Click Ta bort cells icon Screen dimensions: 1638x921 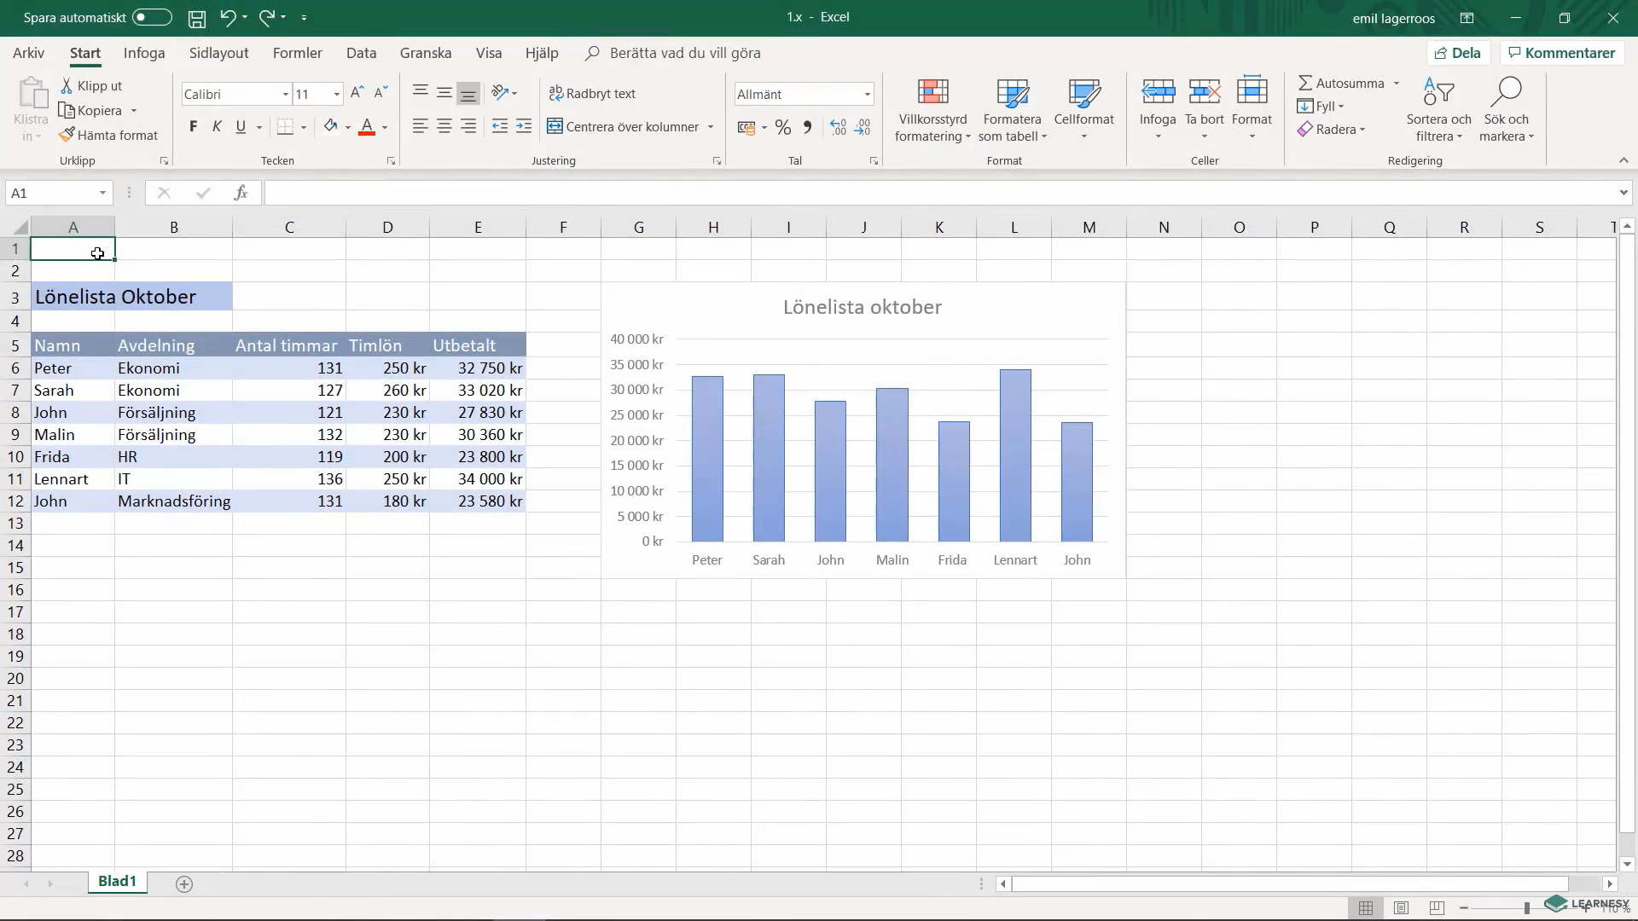[x=1204, y=91]
